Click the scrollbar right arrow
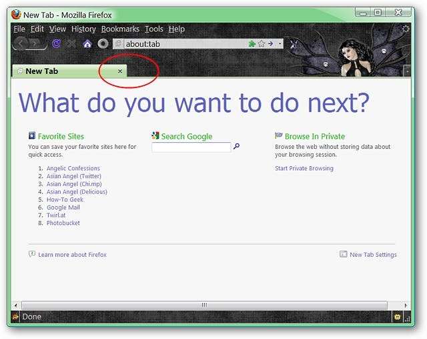The height and width of the screenshot is (339, 427). (x=406, y=305)
